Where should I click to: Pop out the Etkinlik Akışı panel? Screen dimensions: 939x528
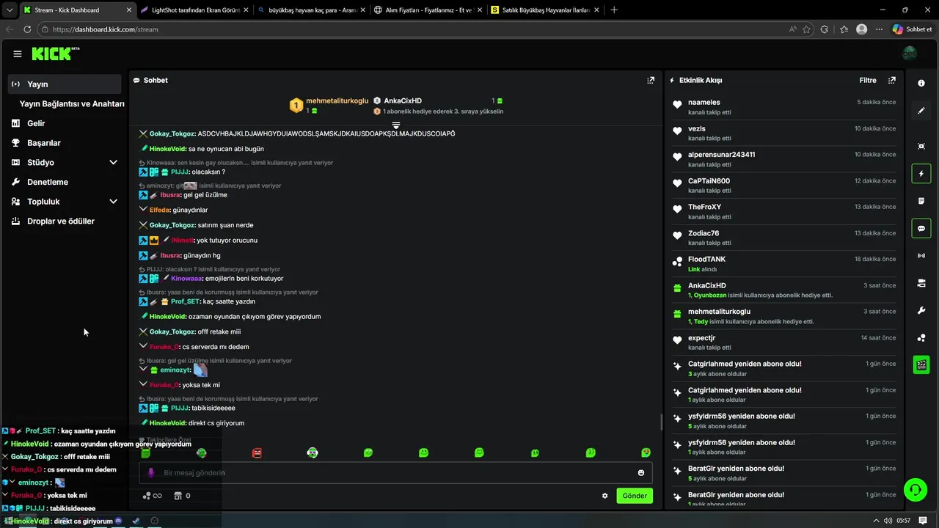pos(892,80)
